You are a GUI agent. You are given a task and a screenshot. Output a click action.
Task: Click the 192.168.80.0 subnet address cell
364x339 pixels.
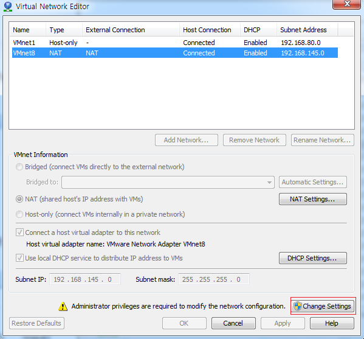(301, 43)
